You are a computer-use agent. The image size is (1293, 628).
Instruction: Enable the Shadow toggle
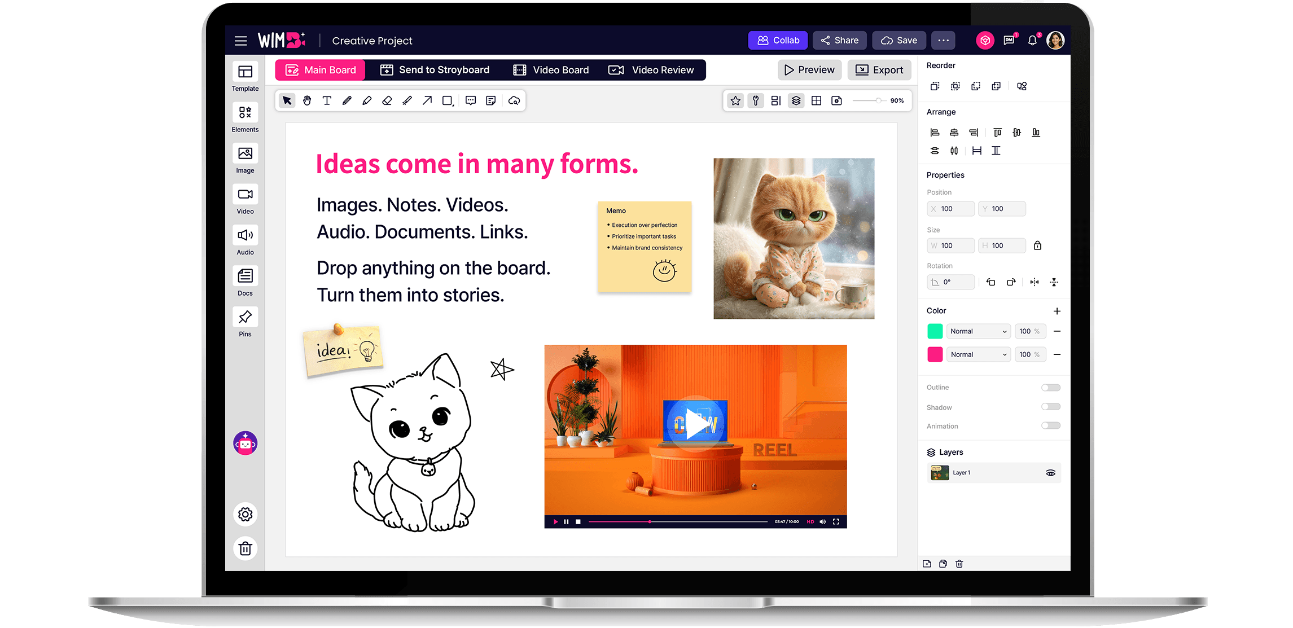tap(1050, 407)
